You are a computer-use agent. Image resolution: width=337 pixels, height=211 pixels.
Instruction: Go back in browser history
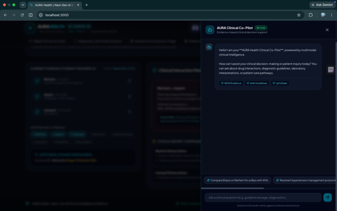(5, 15)
